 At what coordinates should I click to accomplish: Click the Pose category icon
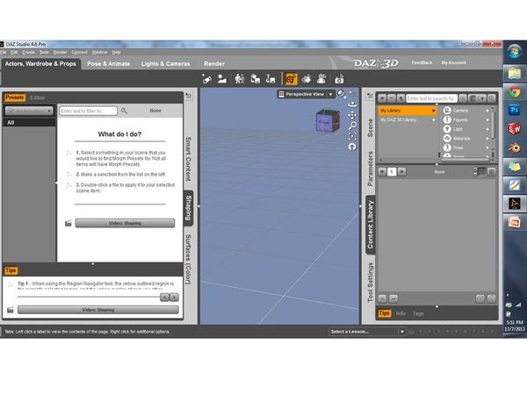(x=447, y=147)
